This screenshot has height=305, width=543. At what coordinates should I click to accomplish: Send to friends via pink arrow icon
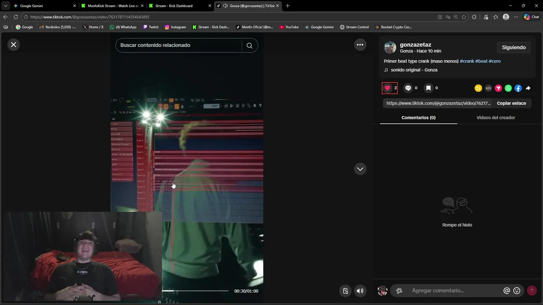498,88
